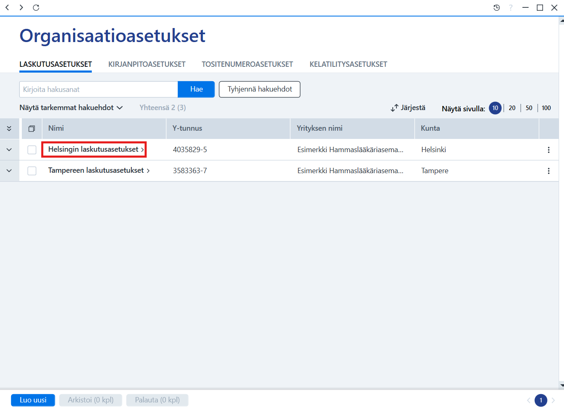The image size is (564, 409).
Task: Click the Luo uusi button
Action: tap(33, 400)
